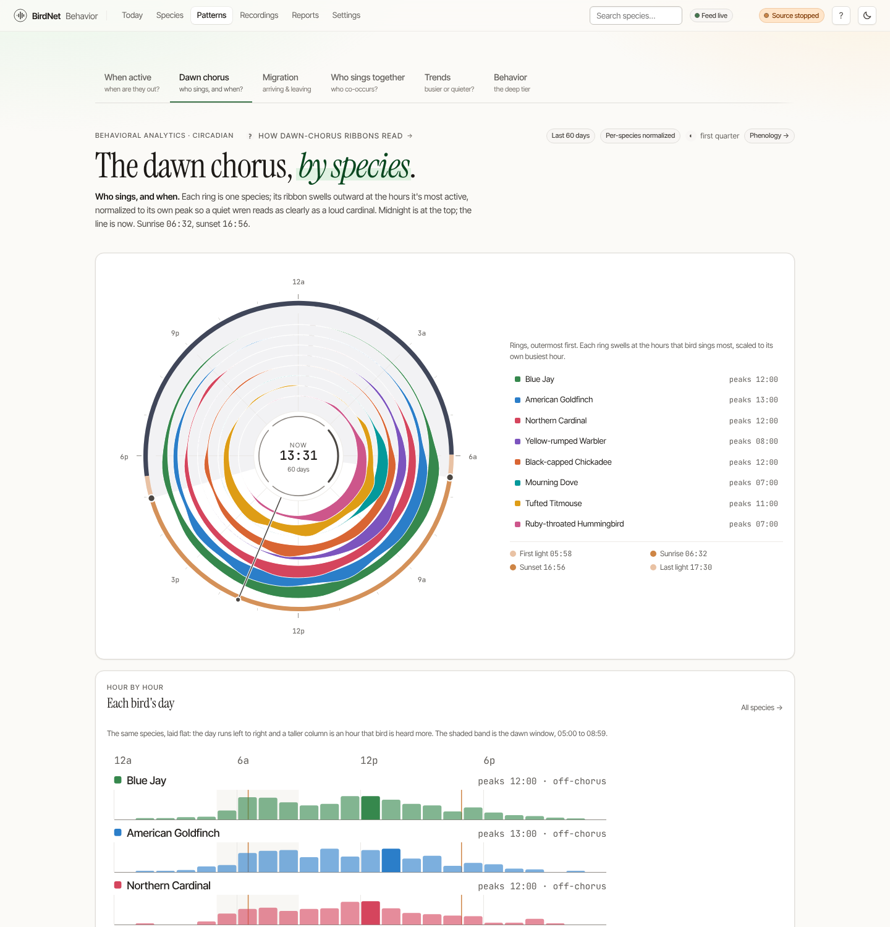
Task: Click the Last light 17:30 legend entry
Action: tap(681, 567)
